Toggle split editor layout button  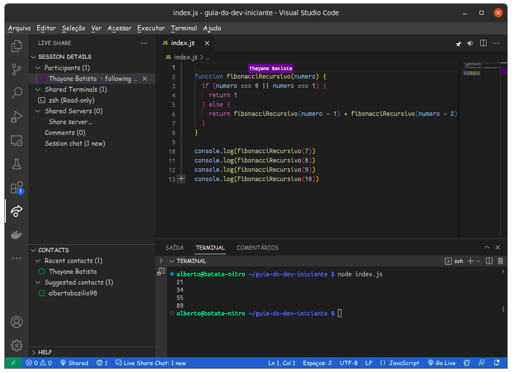coord(483,43)
